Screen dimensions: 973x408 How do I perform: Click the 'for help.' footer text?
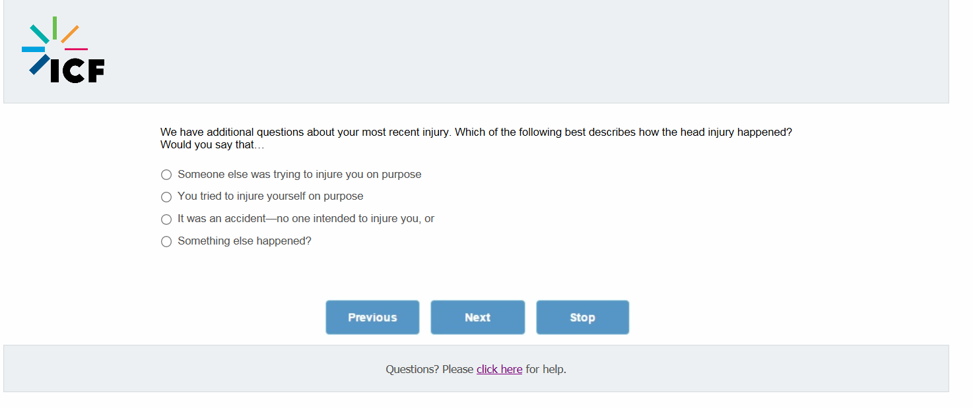click(546, 369)
